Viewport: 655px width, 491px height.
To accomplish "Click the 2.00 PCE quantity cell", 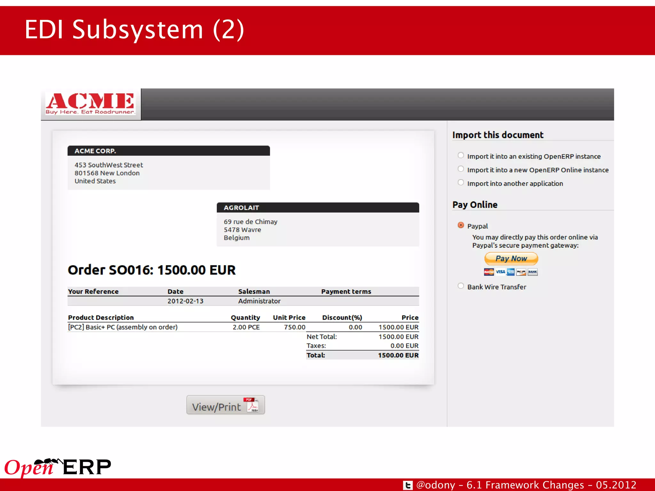I will tap(246, 327).
